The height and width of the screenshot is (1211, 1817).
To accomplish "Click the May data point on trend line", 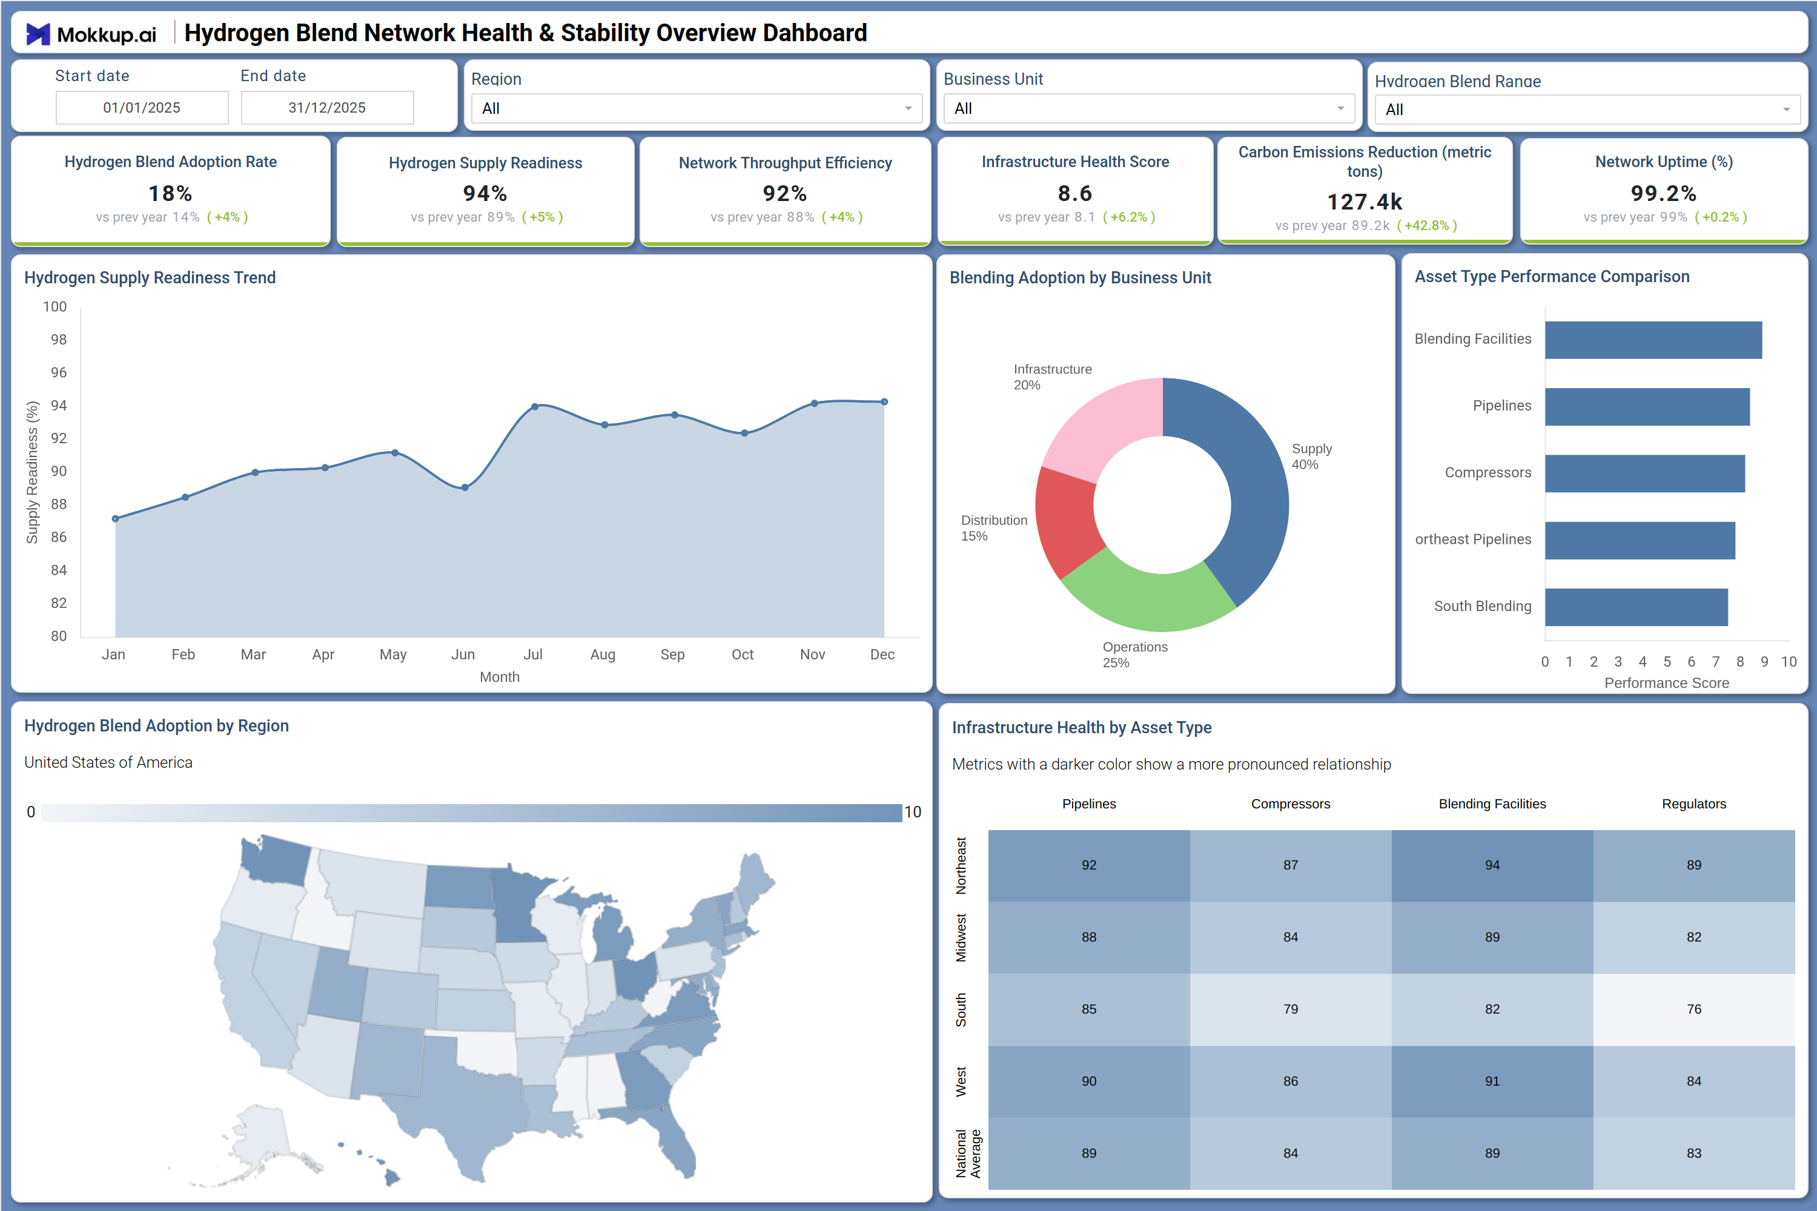I will 395,452.
